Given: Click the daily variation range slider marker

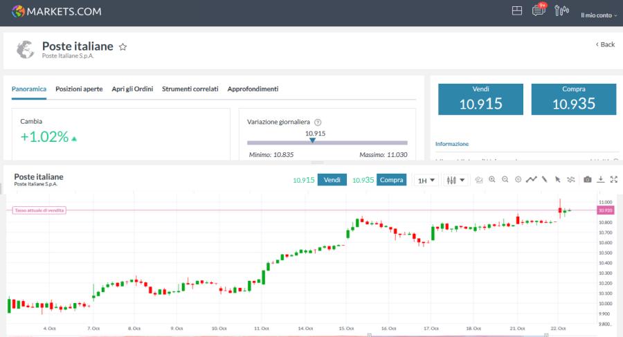Looking at the screenshot, I should 312,140.
